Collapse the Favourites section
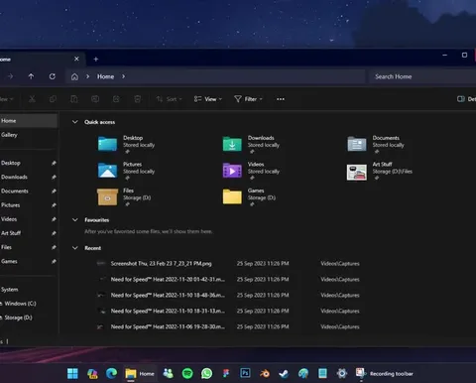The image size is (476, 383). [x=75, y=220]
